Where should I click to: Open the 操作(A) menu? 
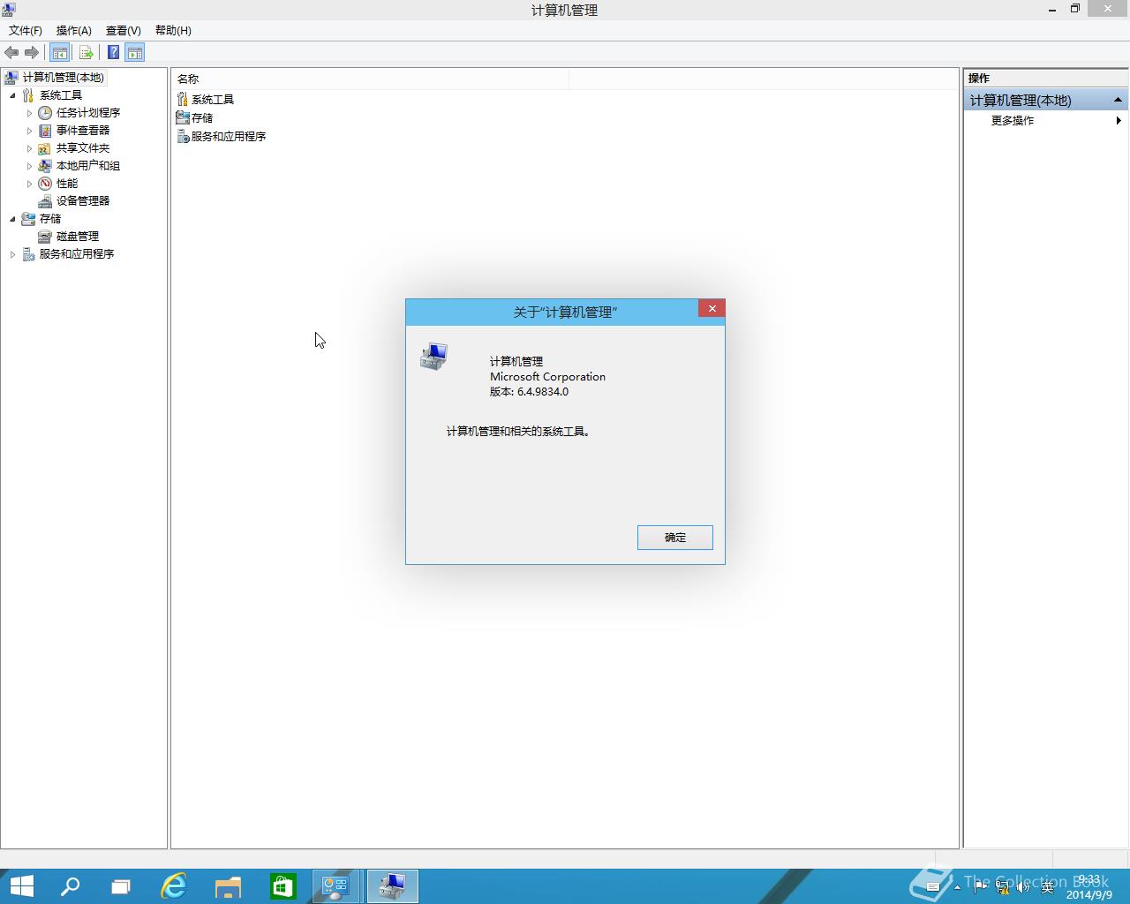click(x=74, y=31)
